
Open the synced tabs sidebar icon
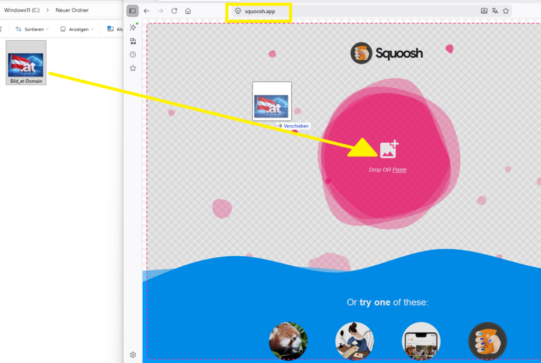coord(133,41)
